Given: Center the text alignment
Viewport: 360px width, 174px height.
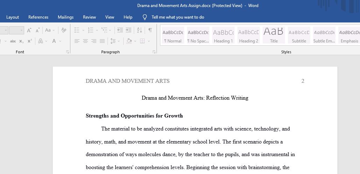Looking at the screenshot, I should pos(85,41).
